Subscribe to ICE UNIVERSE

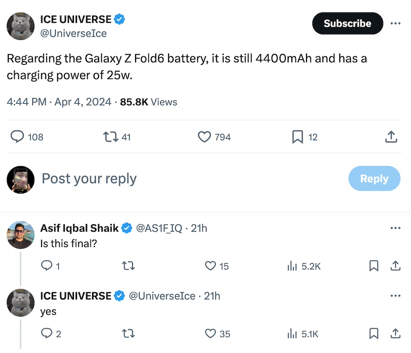click(x=347, y=23)
